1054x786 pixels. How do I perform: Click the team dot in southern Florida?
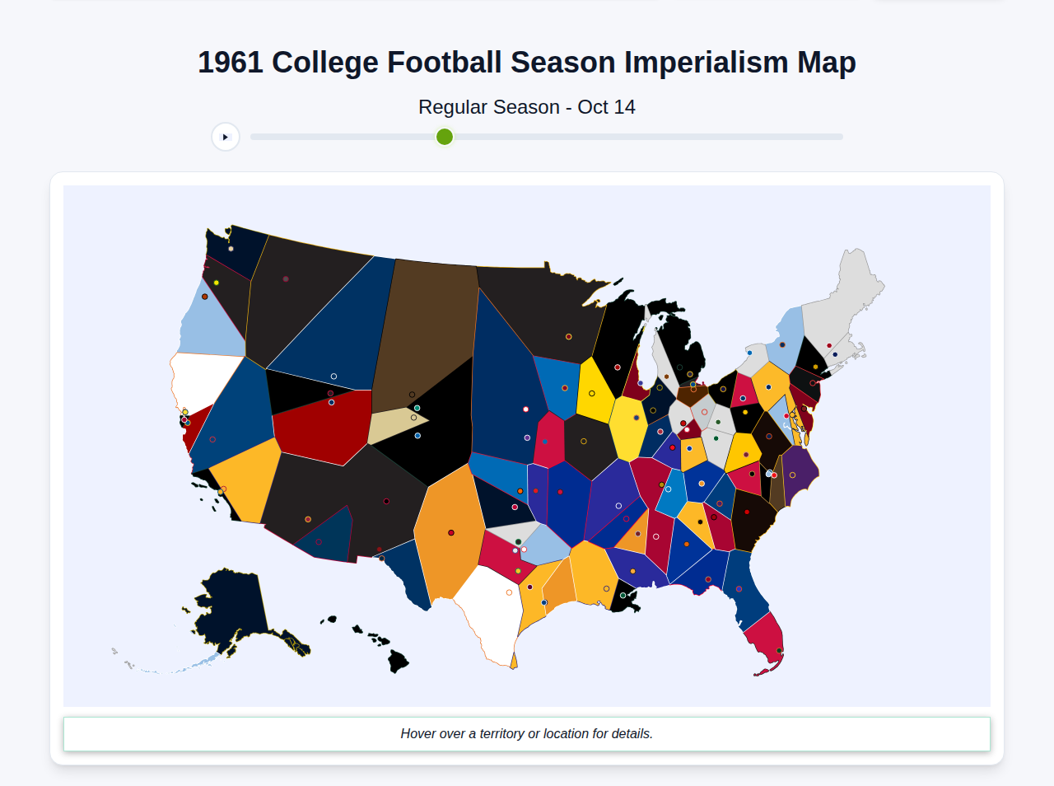point(779,650)
